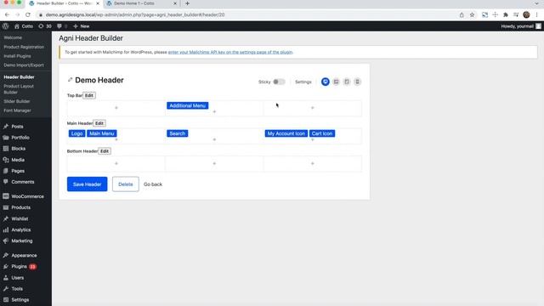Open Product Layout Builder in the sidebar

click(19, 89)
